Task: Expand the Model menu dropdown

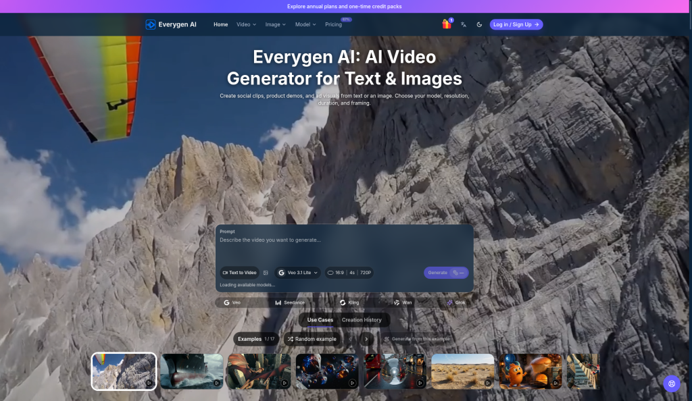Action: pyautogui.click(x=305, y=25)
